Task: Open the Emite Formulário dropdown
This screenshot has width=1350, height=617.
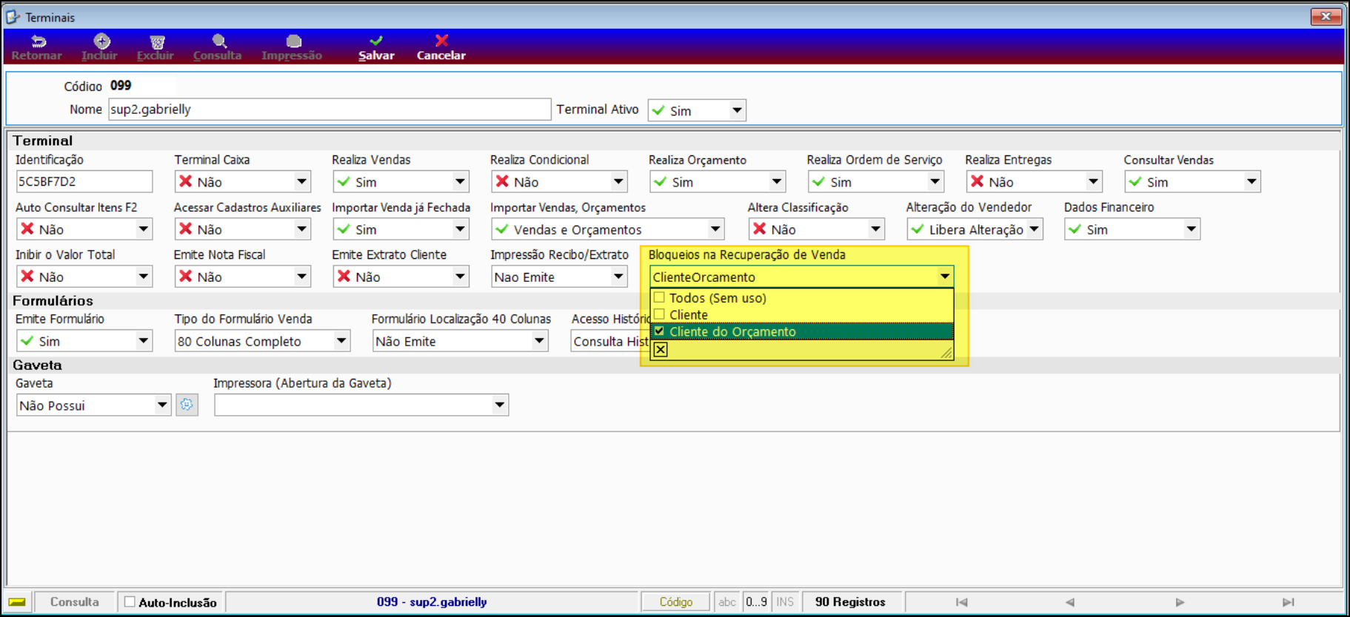Action: click(143, 340)
